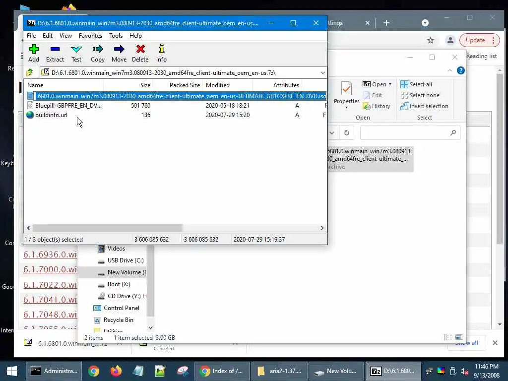The width and height of the screenshot is (508, 381).
Task: Open Firefox from the taskbar
Action: [x=116, y=371]
